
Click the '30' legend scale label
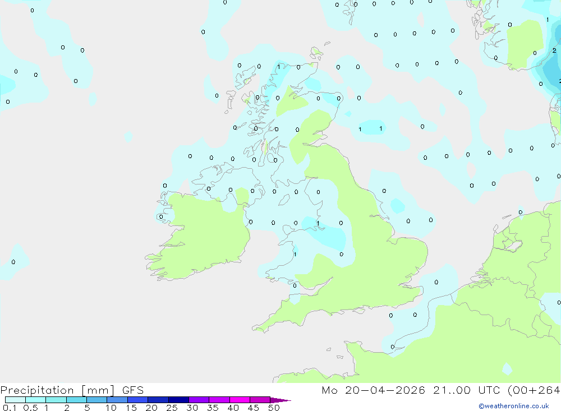[192, 408]
